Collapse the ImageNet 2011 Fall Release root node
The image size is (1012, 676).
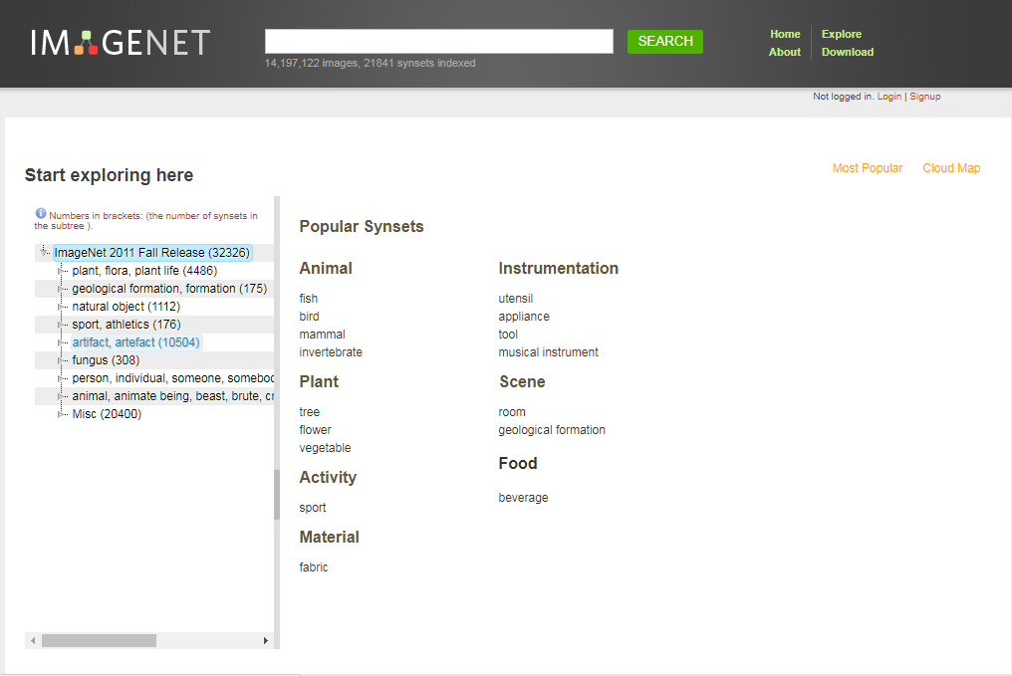click(x=43, y=252)
